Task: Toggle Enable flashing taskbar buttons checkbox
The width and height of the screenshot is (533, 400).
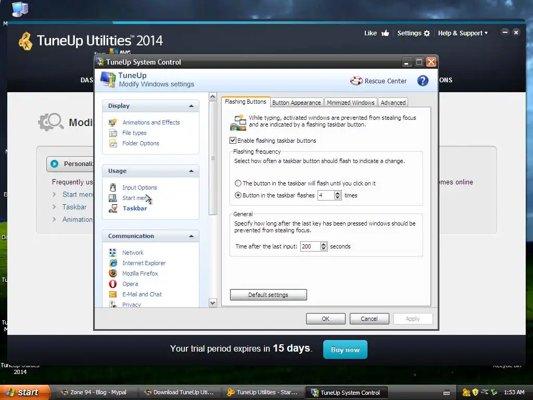Action: click(x=233, y=141)
